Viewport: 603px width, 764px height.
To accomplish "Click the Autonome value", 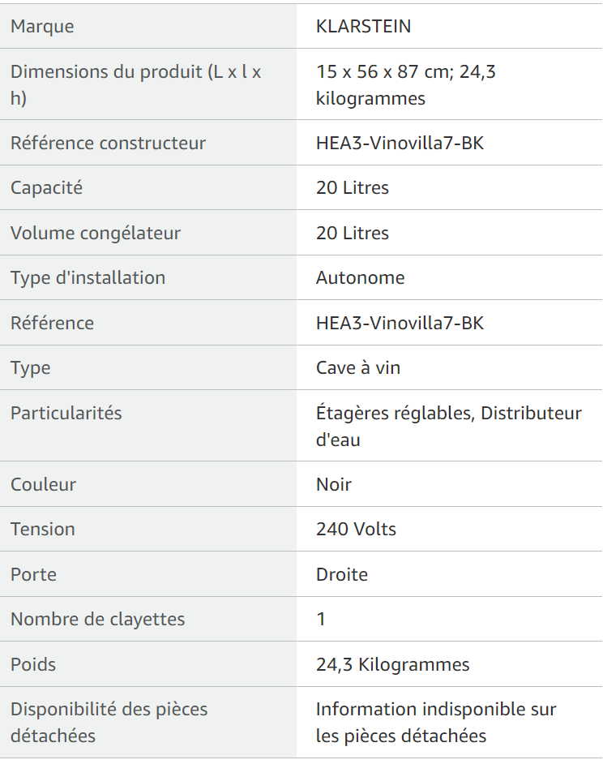I will (361, 277).
